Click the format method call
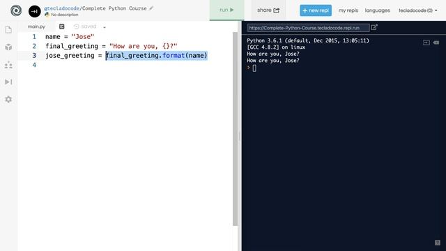This screenshot has width=446, height=251. (x=174, y=56)
